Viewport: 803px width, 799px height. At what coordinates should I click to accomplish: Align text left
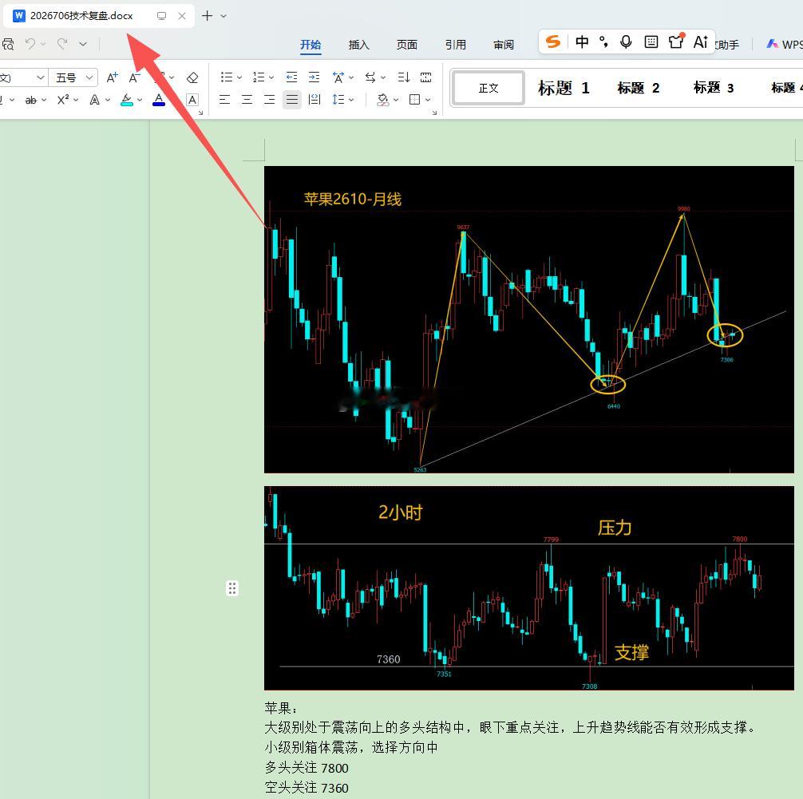(x=224, y=100)
